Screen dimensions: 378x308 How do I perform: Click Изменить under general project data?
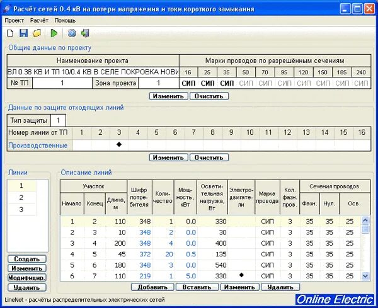(168, 96)
